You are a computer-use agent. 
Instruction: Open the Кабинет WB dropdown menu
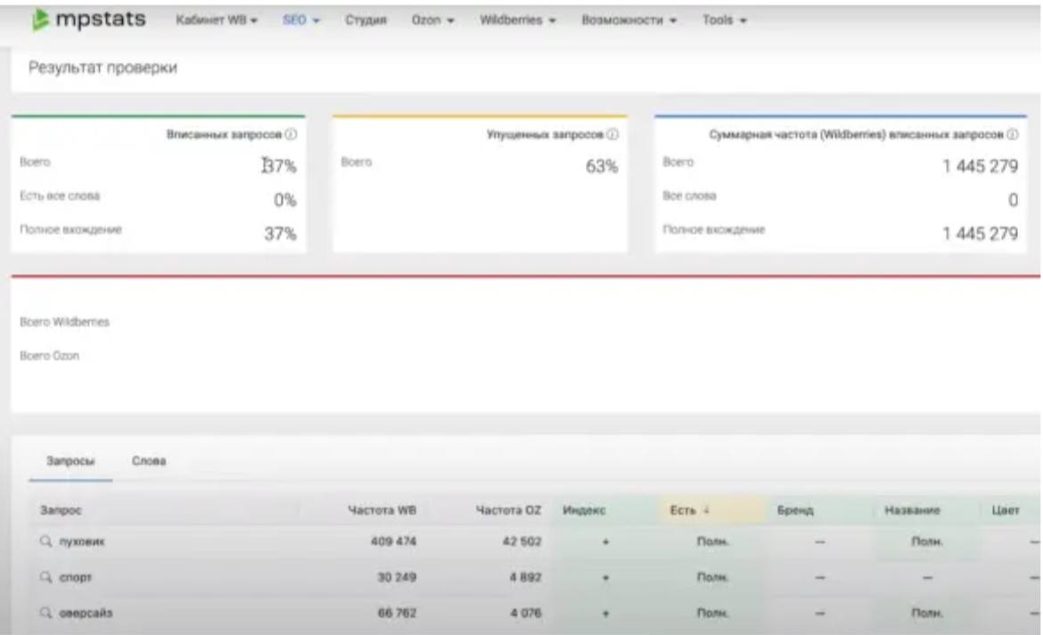217,20
